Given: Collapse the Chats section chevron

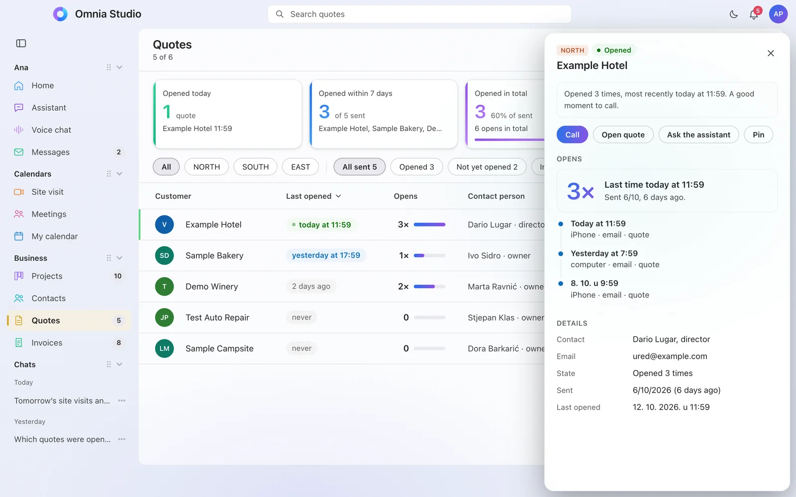Looking at the screenshot, I should [x=119, y=364].
